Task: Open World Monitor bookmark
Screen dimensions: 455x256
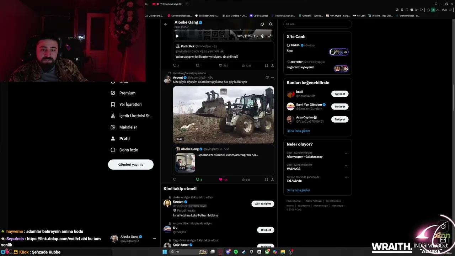Action: 407,16
